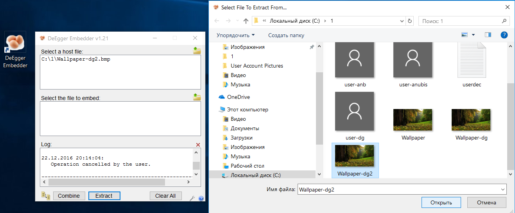The width and height of the screenshot is (515, 213).
Task: Open DeEgger settings via wrench icon
Action: coord(192,199)
